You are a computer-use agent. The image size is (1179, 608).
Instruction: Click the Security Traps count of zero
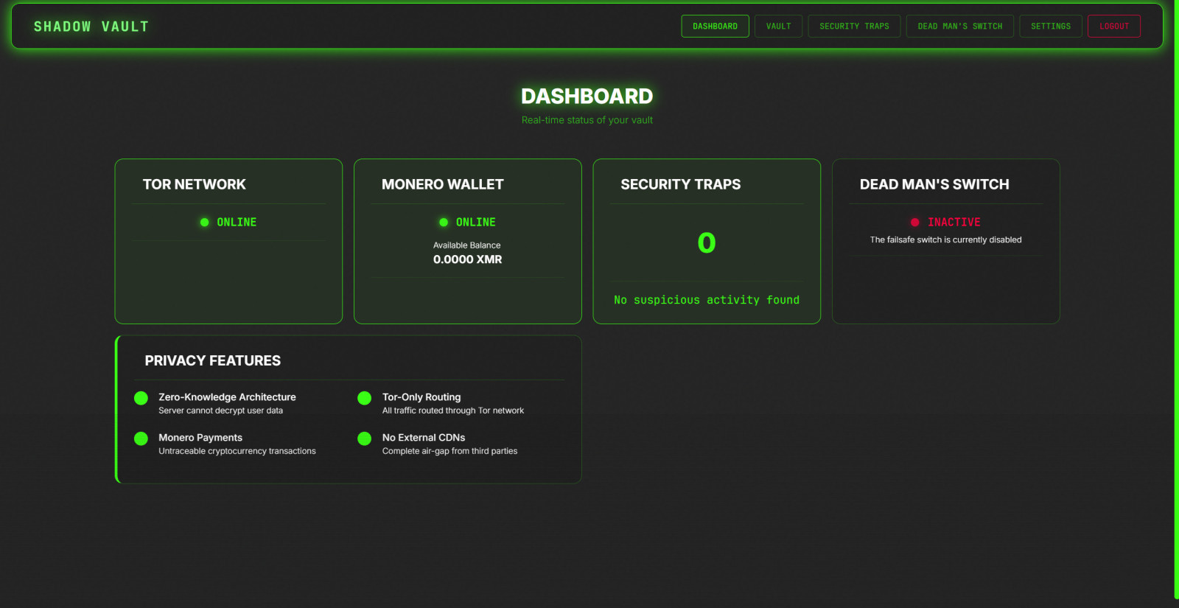click(x=706, y=243)
